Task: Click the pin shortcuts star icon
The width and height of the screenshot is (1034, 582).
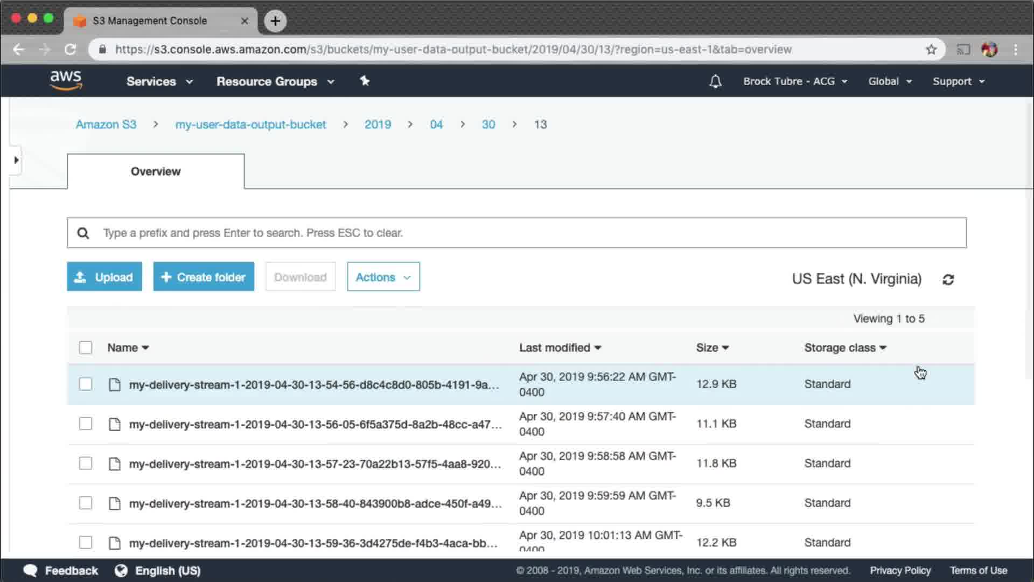Action: [365, 81]
